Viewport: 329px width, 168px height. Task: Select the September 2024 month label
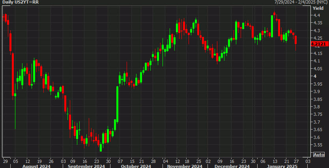pyautogui.click(x=84, y=166)
